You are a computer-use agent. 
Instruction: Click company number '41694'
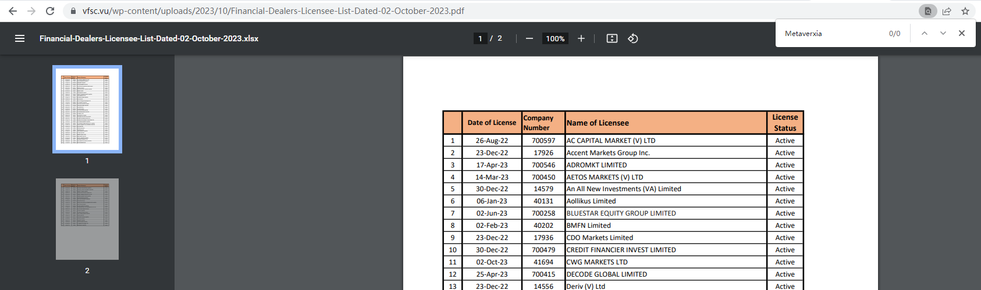click(543, 262)
